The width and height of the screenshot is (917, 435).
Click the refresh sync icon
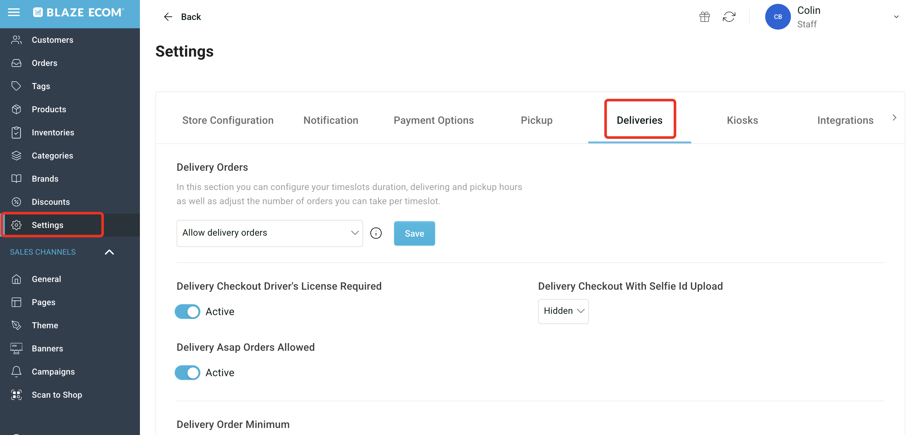point(729,17)
